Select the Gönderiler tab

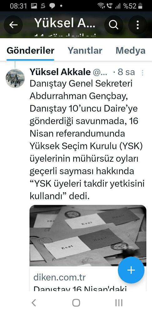tap(30, 51)
